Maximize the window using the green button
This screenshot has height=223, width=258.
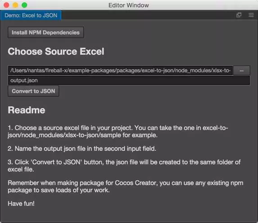24,5
